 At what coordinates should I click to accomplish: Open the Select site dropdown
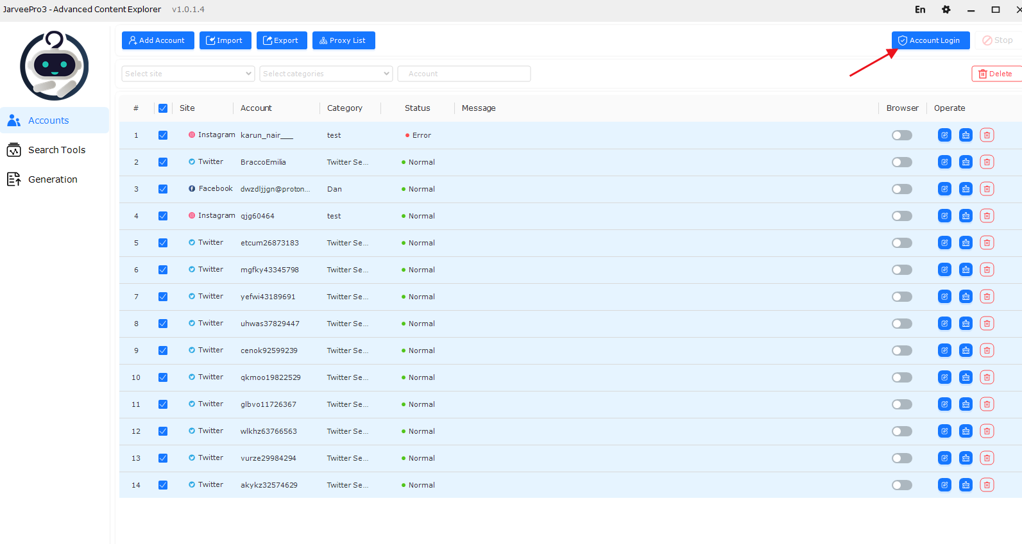tap(188, 74)
